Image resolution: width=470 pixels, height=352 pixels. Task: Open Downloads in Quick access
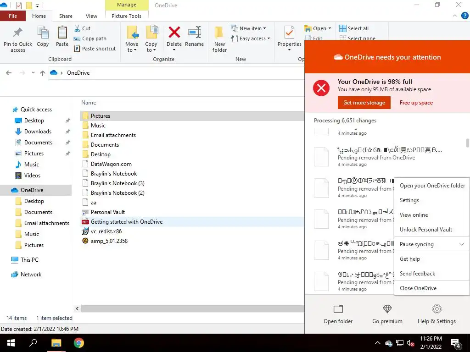pos(38,132)
